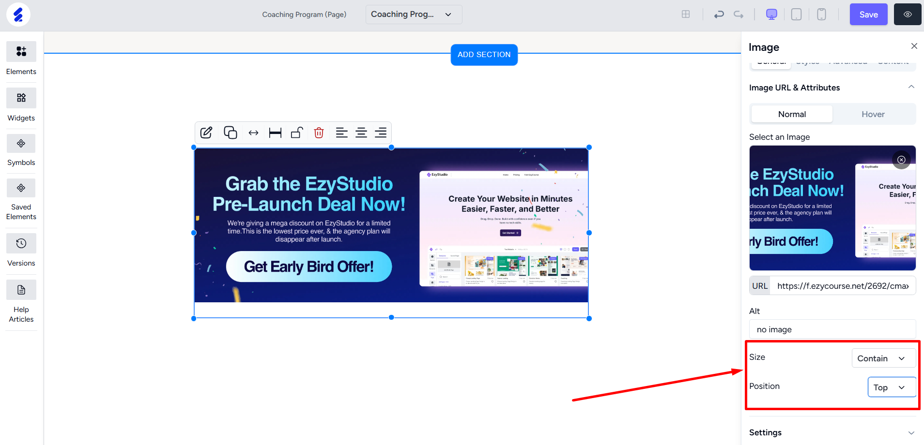This screenshot has height=445, width=924.
Task: Open the Coaching Prog... page dropdown
Action: pos(414,15)
